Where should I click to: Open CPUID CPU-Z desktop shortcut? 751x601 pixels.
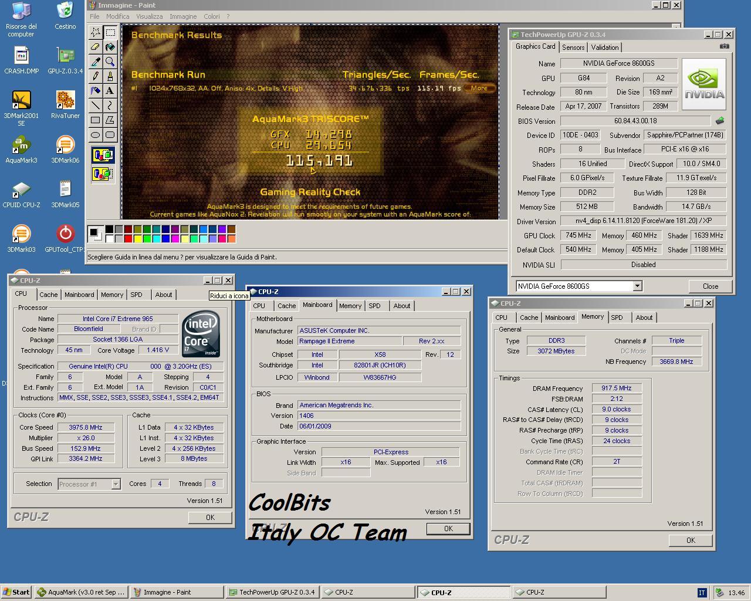click(21, 194)
